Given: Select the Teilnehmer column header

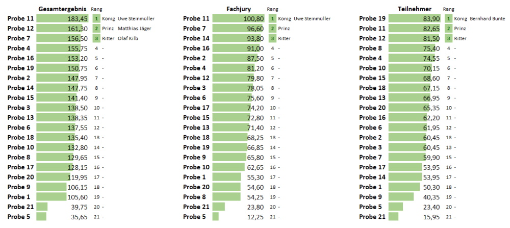Looking at the screenshot, I should pos(415,9).
